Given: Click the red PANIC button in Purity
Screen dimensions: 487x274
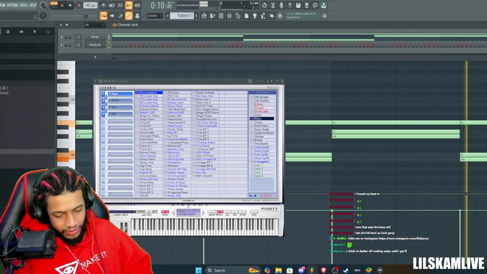Looking at the screenshot, I should pos(165,212).
